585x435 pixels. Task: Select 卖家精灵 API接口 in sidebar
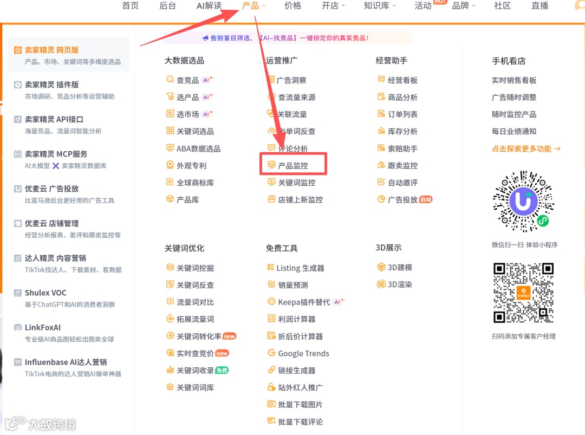click(69, 125)
